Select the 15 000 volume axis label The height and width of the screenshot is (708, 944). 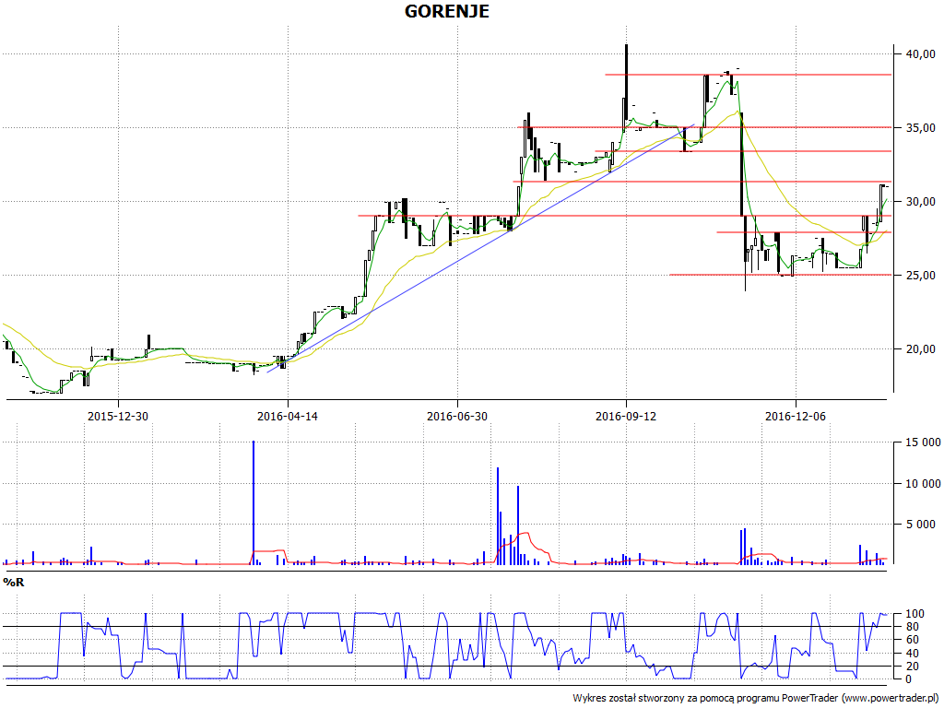[923, 443]
